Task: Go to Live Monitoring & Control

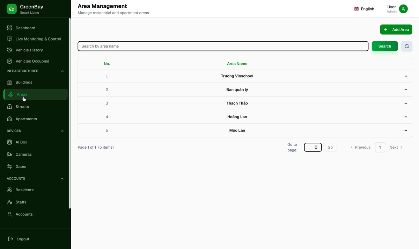Action: [35, 39]
